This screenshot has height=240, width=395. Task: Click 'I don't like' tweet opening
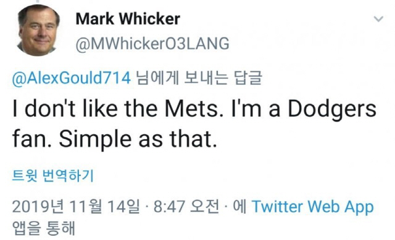click(x=65, y=109)
